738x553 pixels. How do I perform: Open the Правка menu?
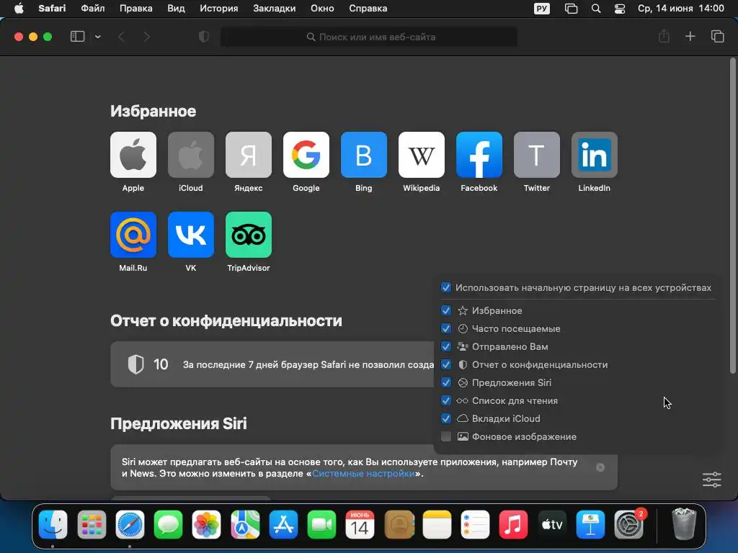point(135,9)
